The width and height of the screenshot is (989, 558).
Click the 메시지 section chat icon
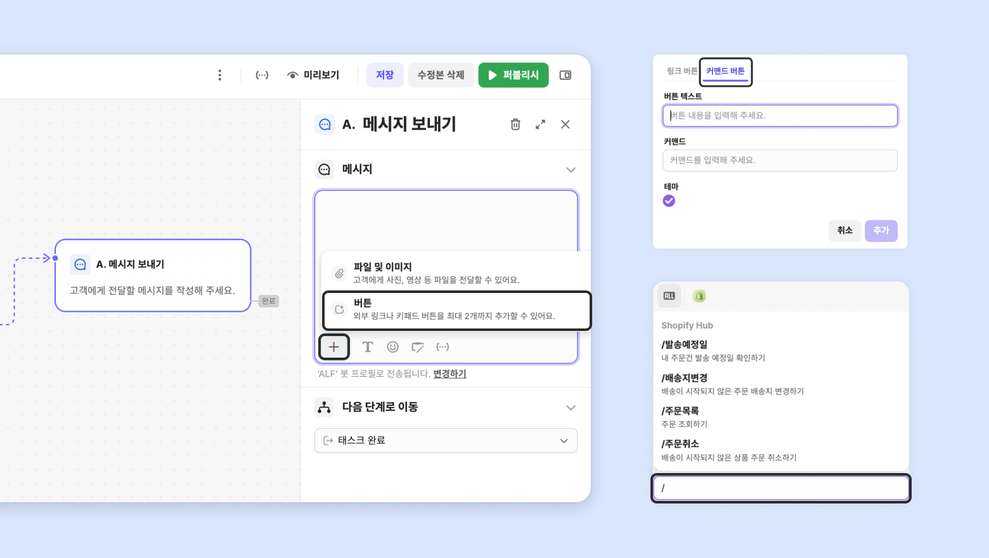(x=325, y=169)
